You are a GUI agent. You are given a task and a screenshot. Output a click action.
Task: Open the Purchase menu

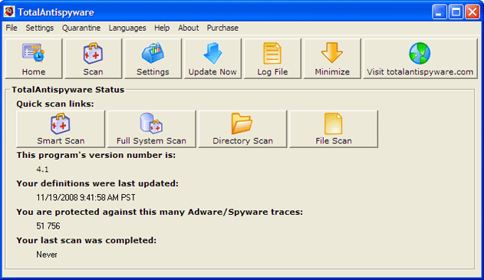(x=222, y=28)
